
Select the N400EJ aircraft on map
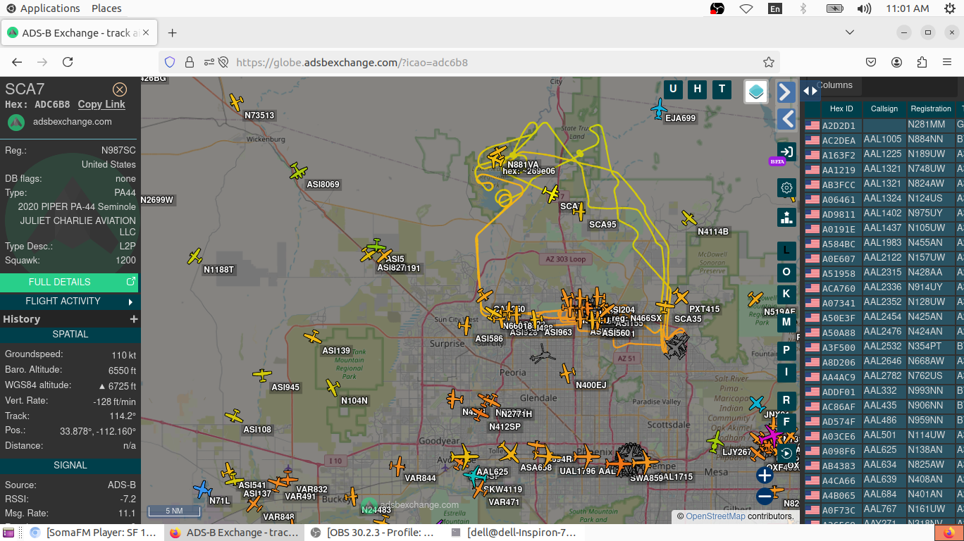(x=567, y=373)
